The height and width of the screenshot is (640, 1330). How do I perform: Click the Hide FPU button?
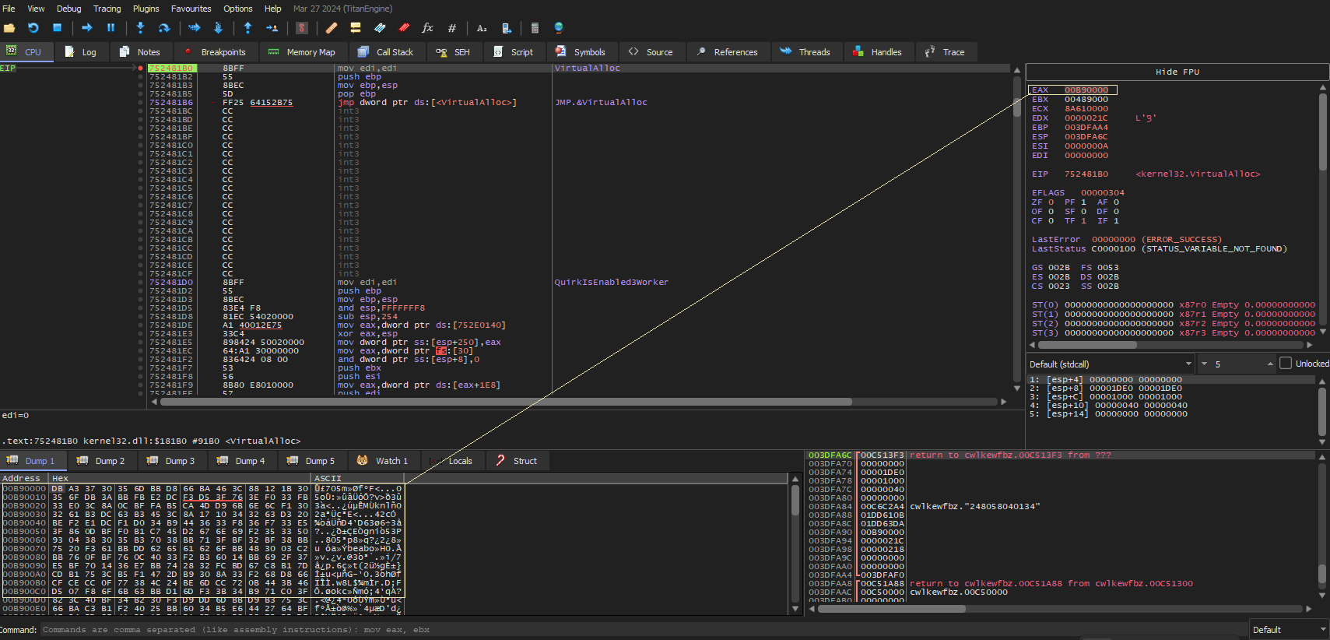click(1177, 72)
